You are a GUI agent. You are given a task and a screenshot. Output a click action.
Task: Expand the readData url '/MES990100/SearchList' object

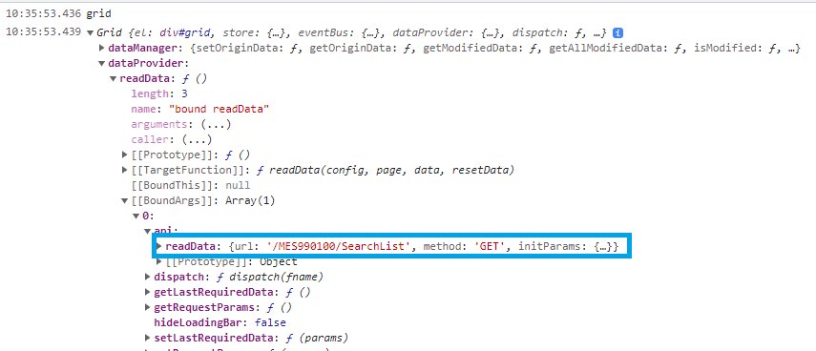[x=159, y=246]
